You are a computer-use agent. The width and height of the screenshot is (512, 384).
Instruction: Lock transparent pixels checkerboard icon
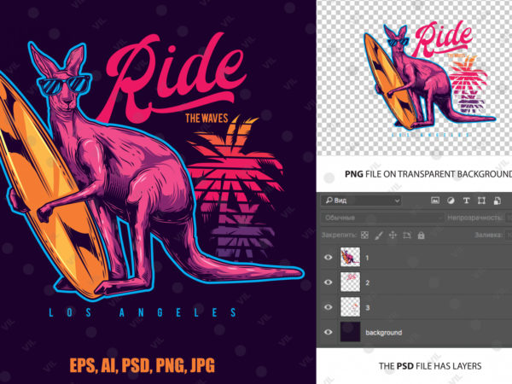[364, 236]
